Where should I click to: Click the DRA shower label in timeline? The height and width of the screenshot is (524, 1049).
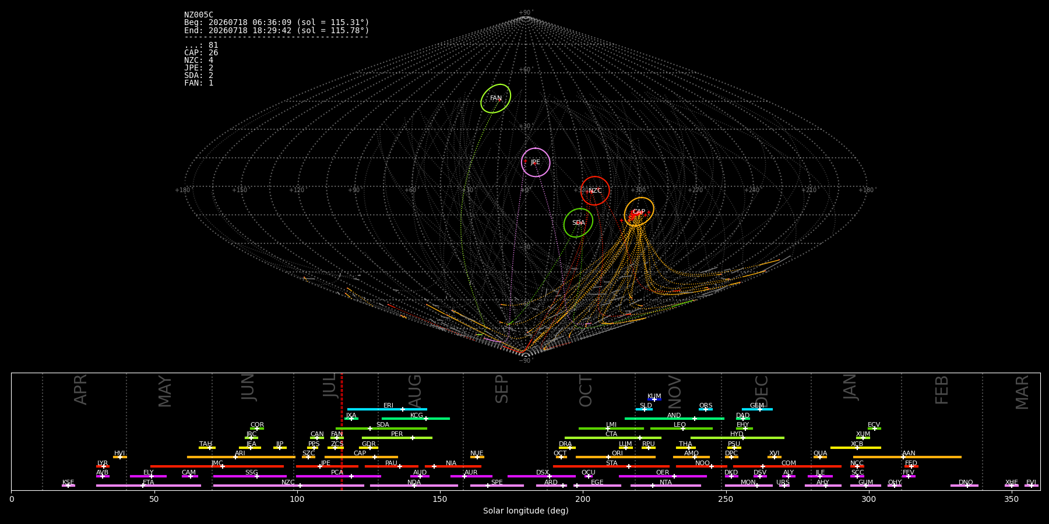(x=566, y=444)
